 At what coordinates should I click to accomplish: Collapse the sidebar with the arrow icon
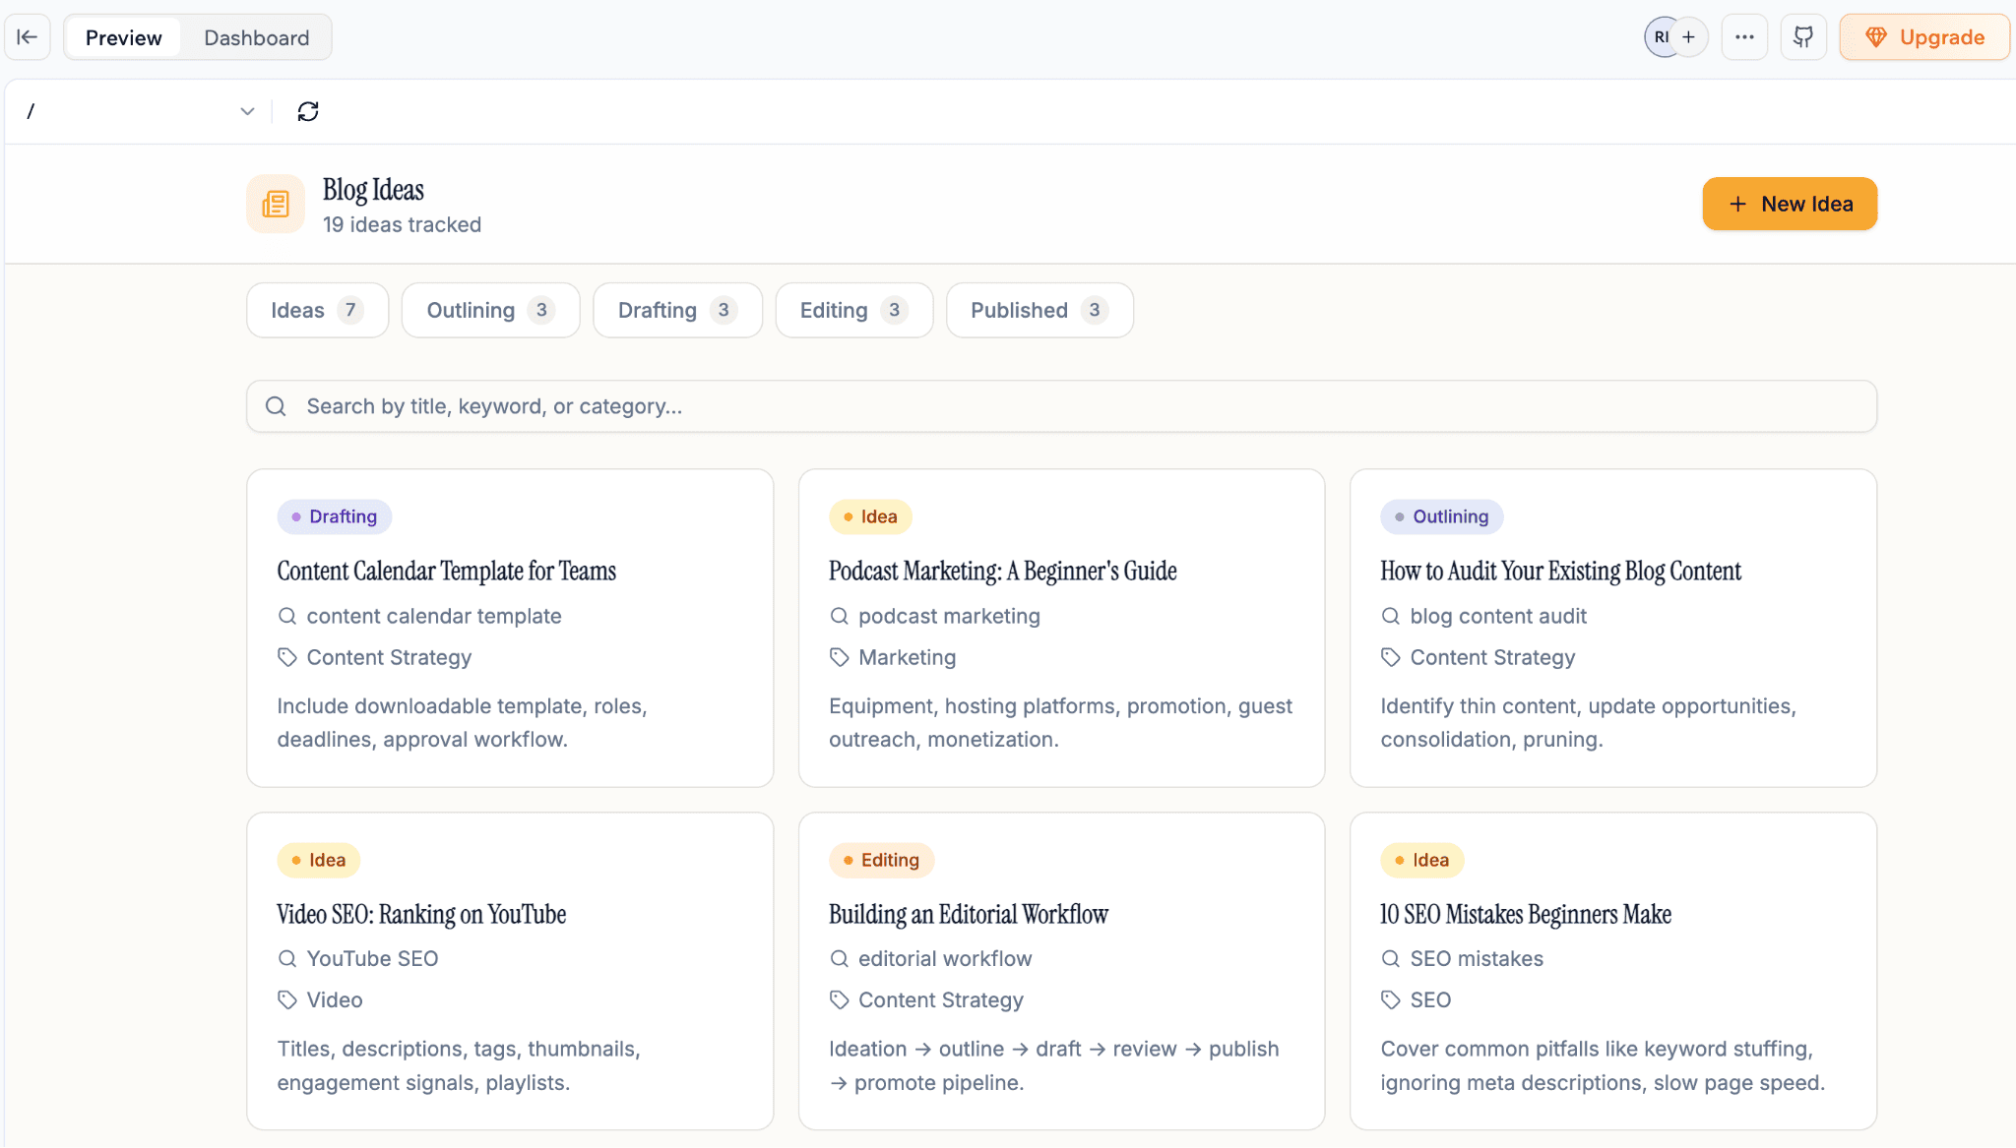tap(28, 37)
